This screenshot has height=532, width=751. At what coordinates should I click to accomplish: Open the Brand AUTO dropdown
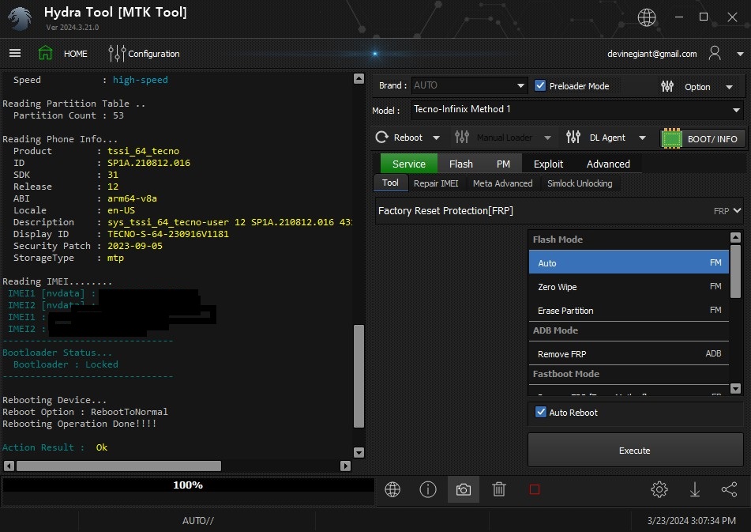point(469,85)
